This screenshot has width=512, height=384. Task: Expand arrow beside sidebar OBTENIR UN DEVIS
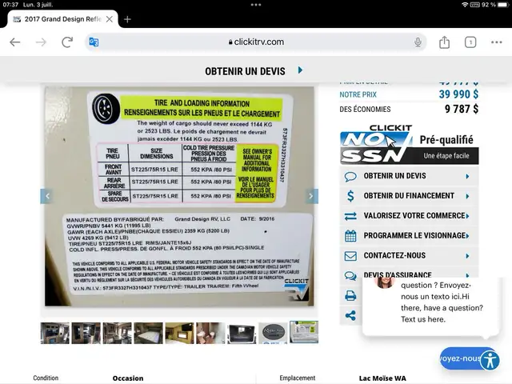pos(467,176)
